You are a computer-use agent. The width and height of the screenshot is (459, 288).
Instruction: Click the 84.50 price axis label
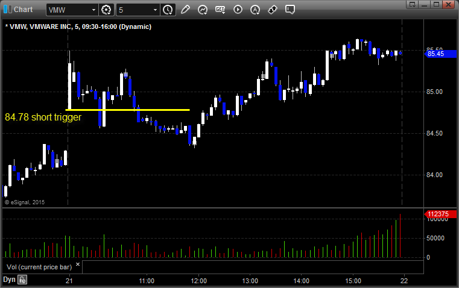click(x=434, y=133)
